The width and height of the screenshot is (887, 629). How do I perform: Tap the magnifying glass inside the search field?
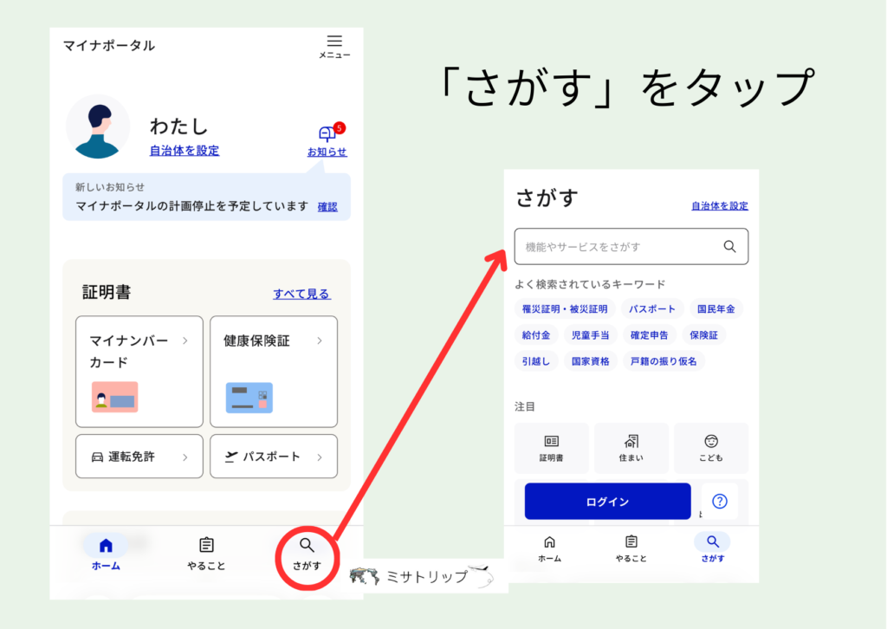coord(728,246)
